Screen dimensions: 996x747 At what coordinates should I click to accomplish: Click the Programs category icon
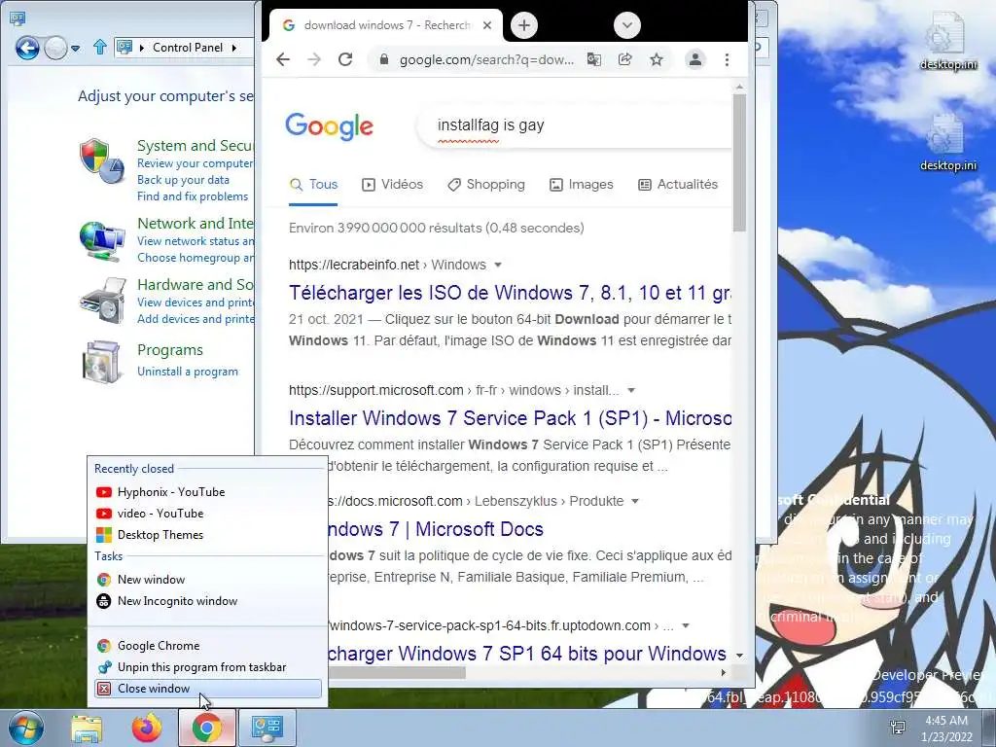point(101,362)
